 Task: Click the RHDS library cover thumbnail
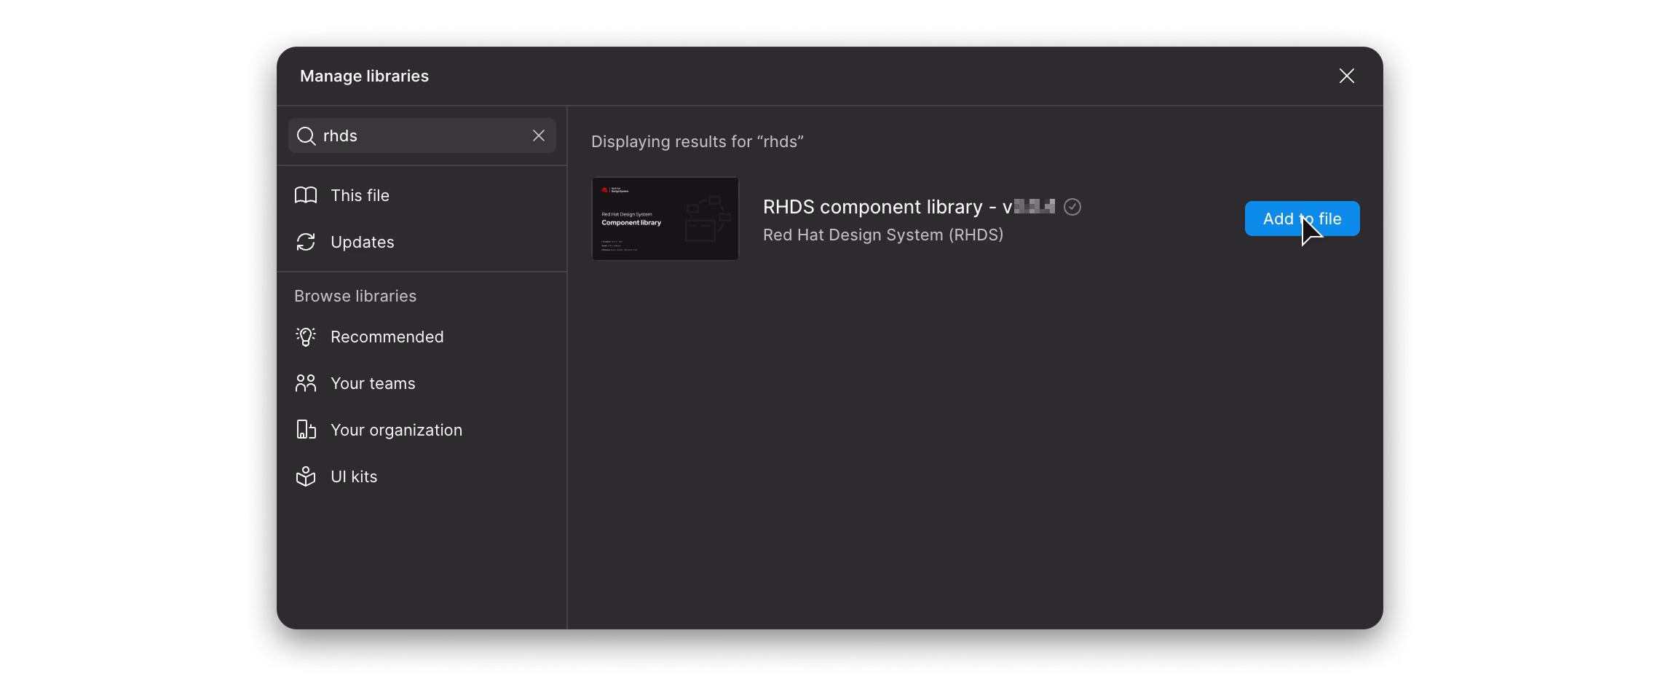(x=664, y=219)
